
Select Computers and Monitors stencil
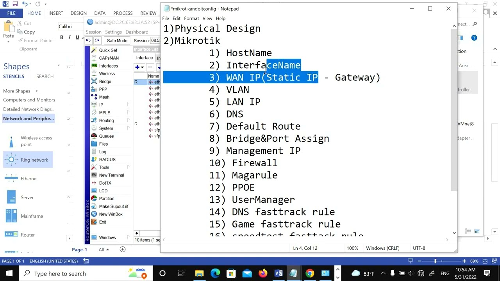pos(29,100)
